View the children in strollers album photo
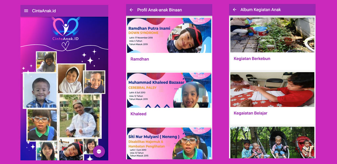The height and width of the screenshot is (164, 337). click(x=272, y=142)
